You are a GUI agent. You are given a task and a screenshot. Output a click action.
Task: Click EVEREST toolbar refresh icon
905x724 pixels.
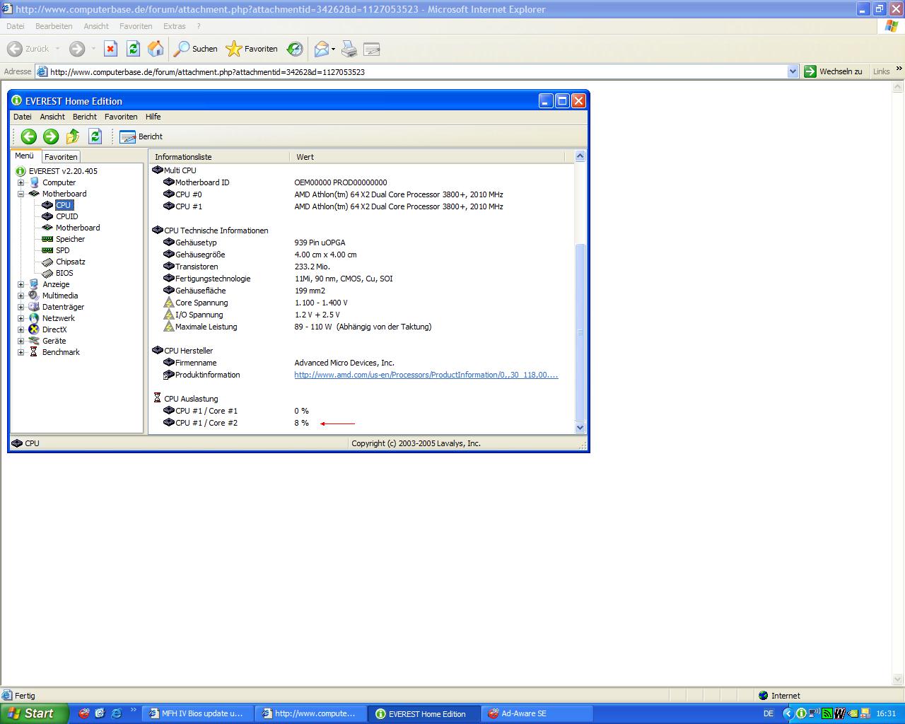[95, 136]
